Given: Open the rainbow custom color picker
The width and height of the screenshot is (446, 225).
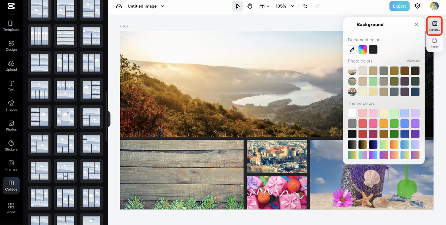Looking at the screenshot, I should tap(363, 49).
